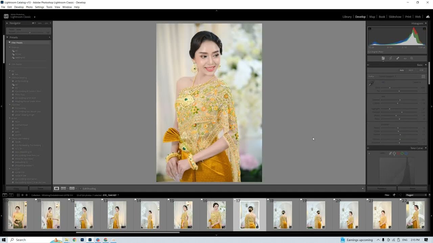Open the Flagged filter dropdown
This screenshot has width=433, height=243.
click(416, 195)
